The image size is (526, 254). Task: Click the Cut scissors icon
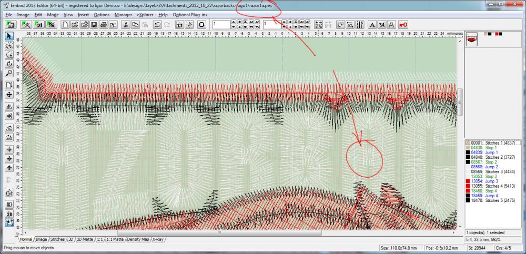[126, 25]
